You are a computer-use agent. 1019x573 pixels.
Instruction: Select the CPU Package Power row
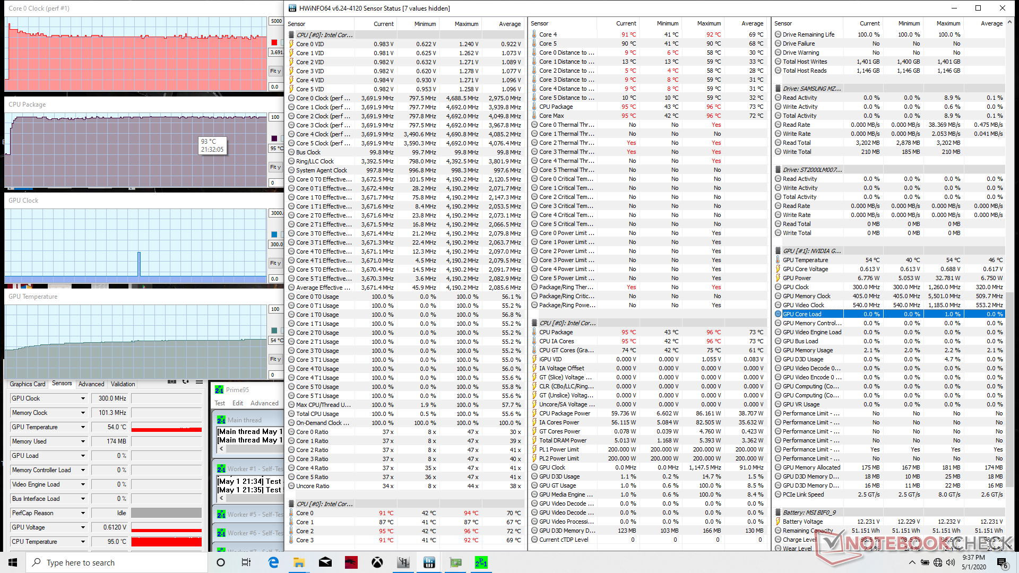[x=648, y=413]
